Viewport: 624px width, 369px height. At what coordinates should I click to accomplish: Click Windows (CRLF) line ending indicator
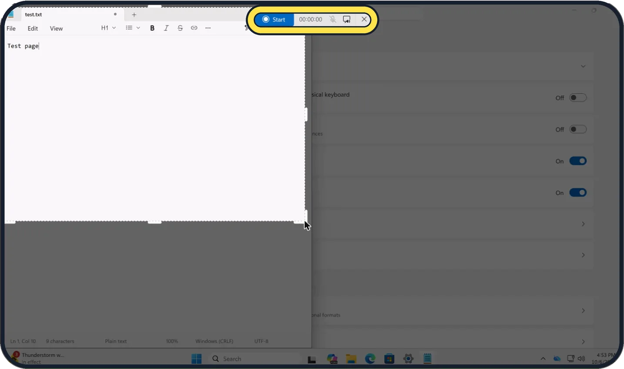click(x=214, y=341)
